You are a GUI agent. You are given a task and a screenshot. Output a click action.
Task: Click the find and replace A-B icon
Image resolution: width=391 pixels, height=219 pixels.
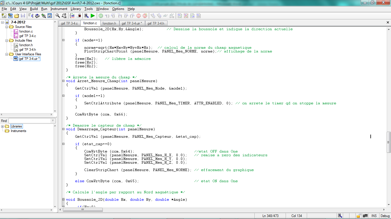[64, 16]
